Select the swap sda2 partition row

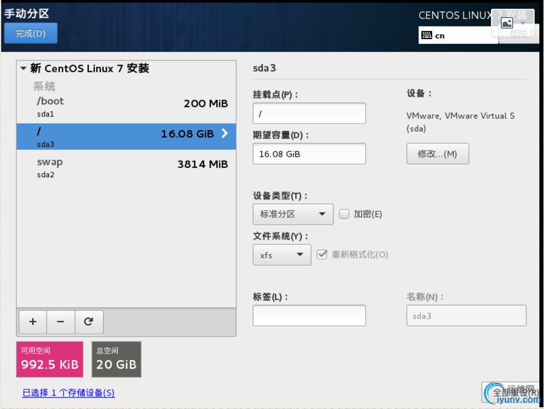(x=127, y=167)
